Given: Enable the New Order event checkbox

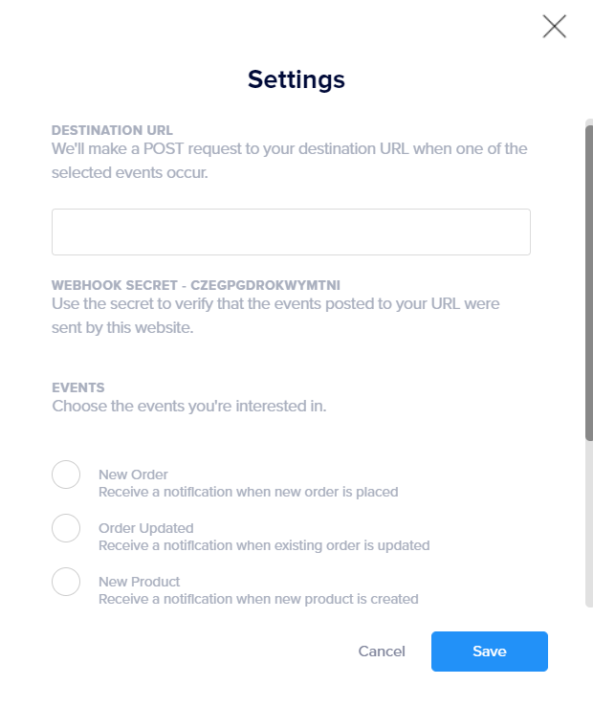Looking at the screenshot, I should [66, 475].
